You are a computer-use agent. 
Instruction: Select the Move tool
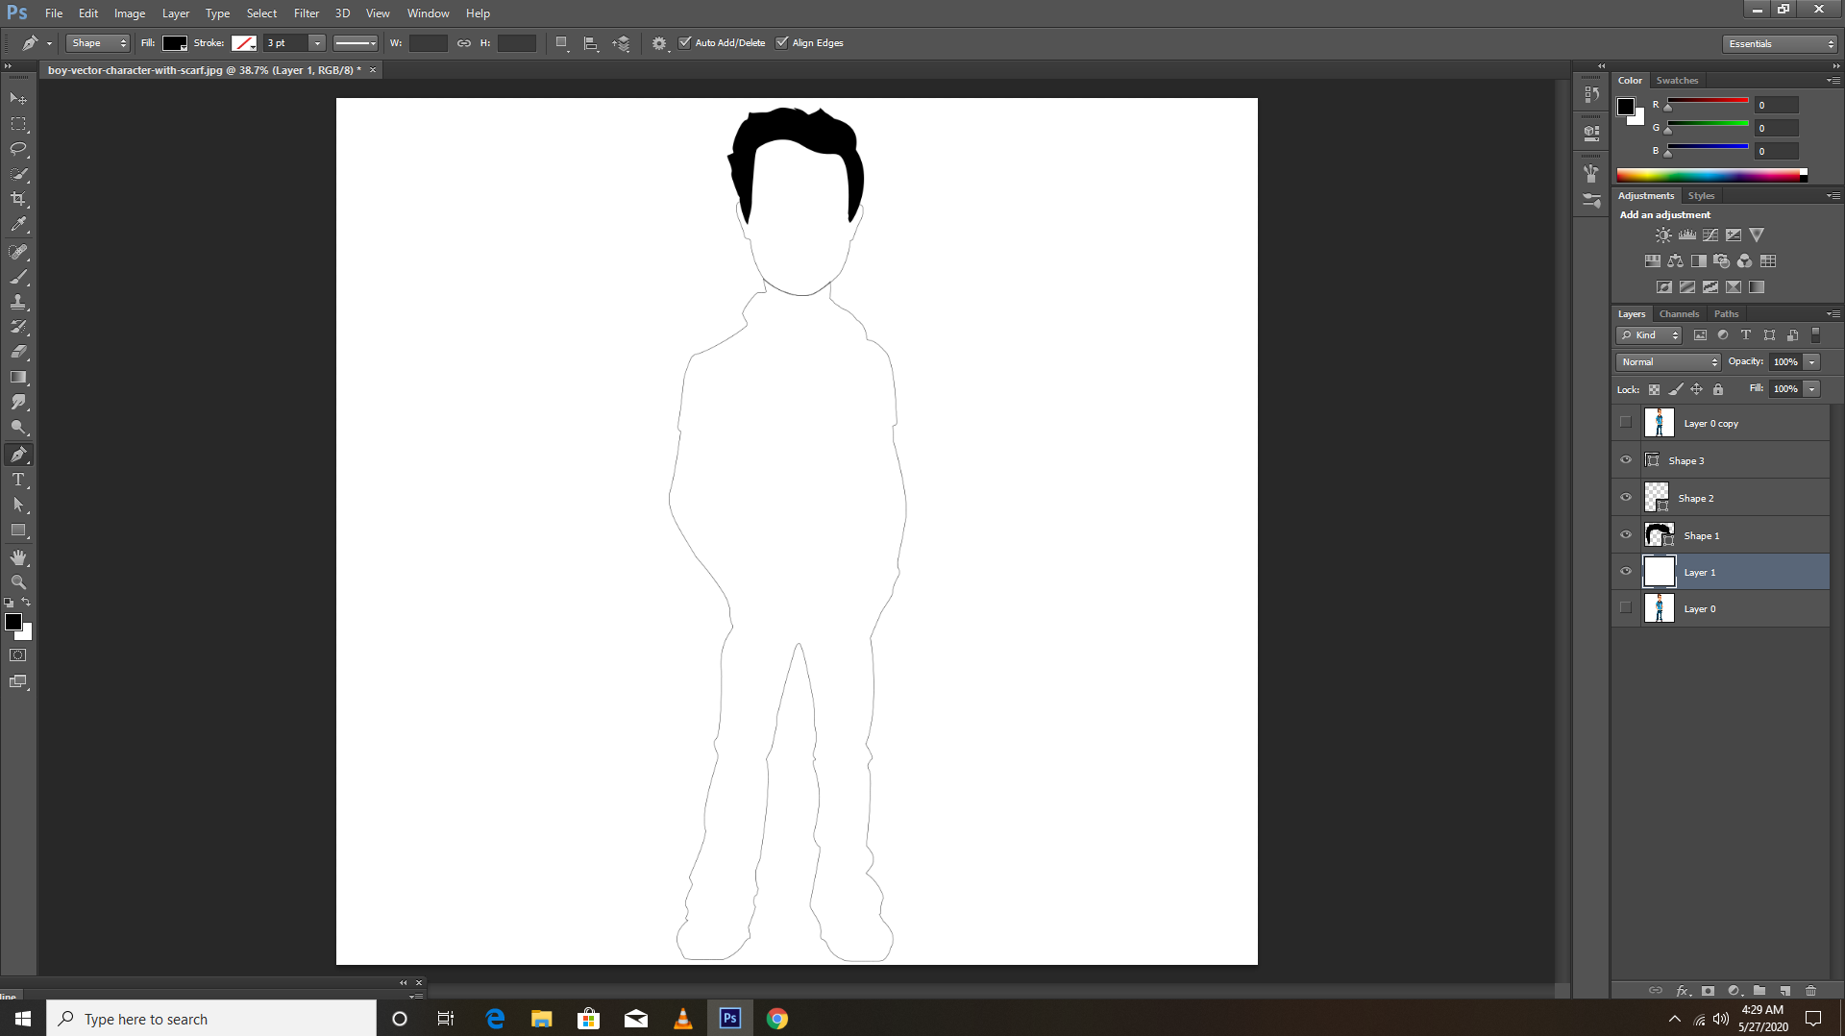click(18, 99)
